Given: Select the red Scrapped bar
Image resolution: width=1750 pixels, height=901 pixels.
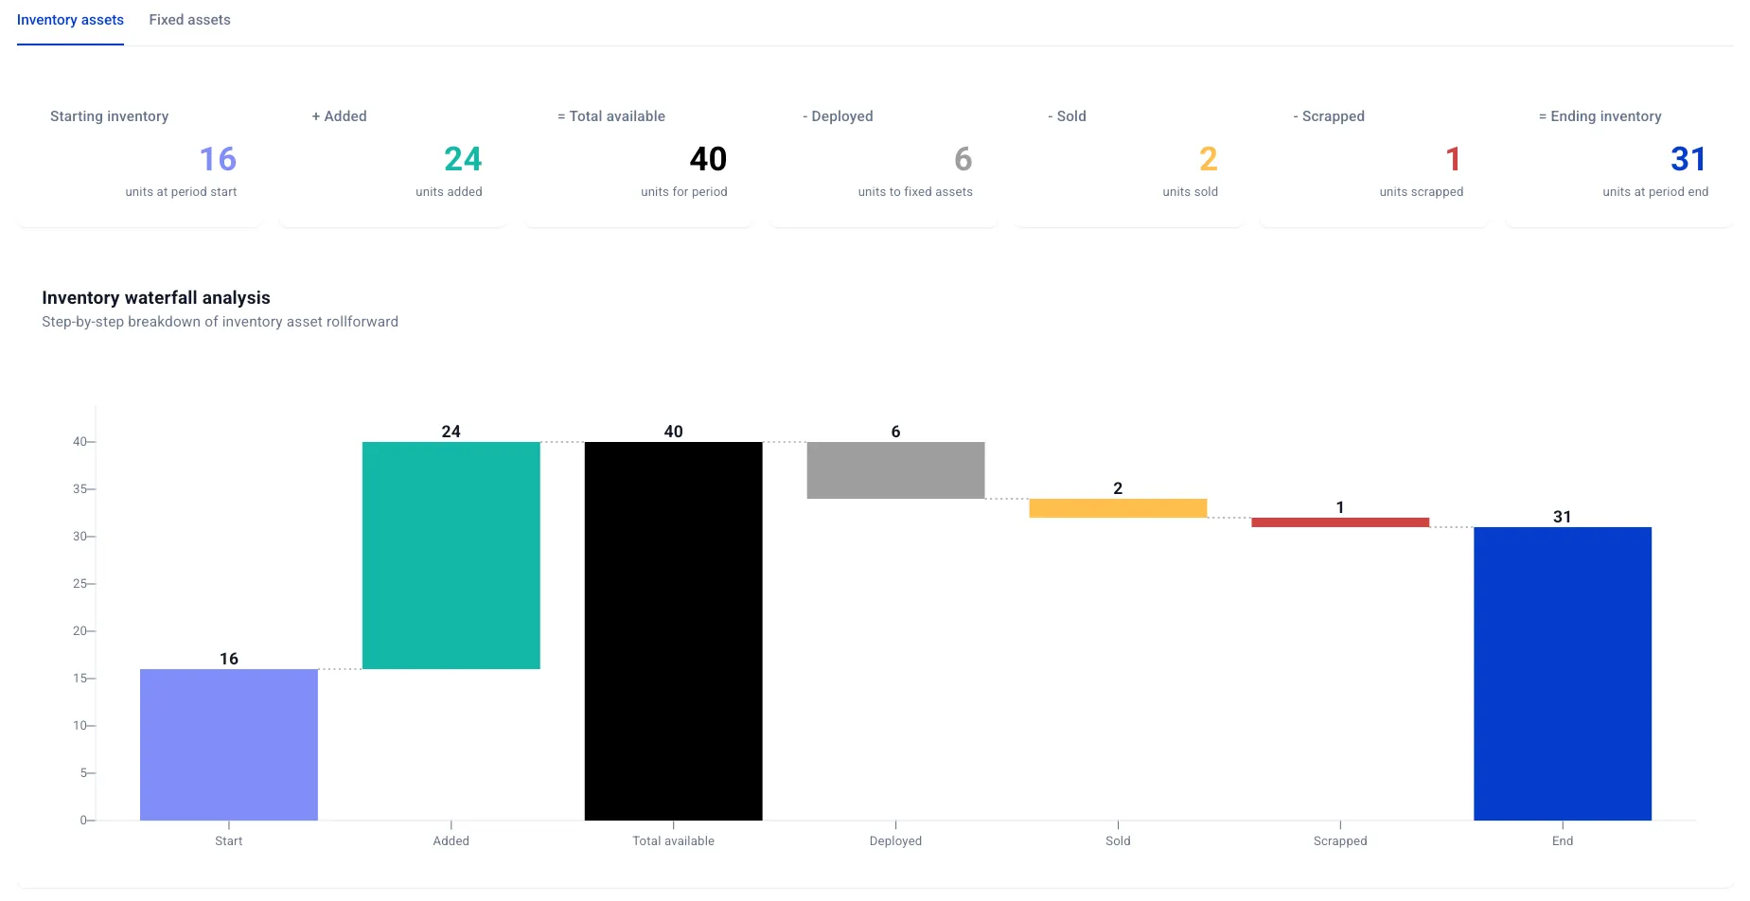Looking at the screenshot, I should click(x=1340, y=522).
